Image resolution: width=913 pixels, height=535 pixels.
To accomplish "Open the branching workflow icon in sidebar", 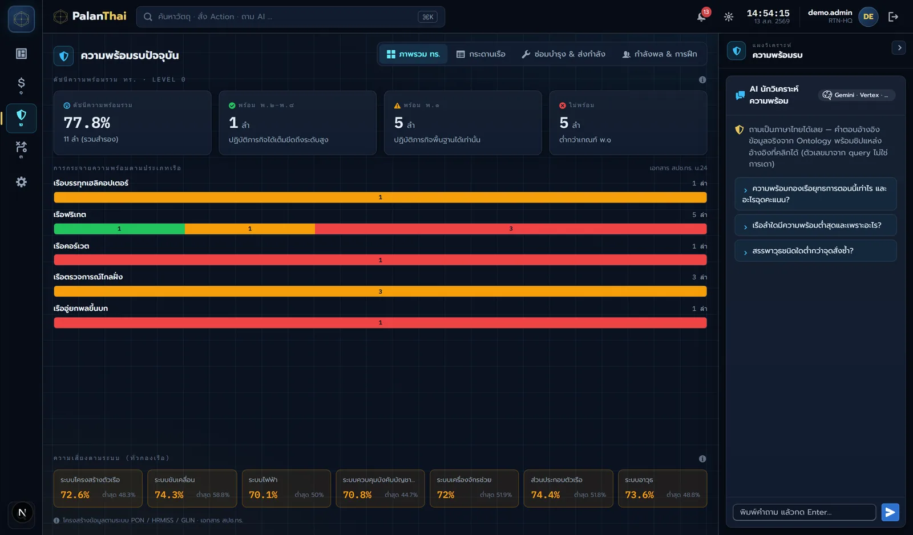I will [21, 150].
